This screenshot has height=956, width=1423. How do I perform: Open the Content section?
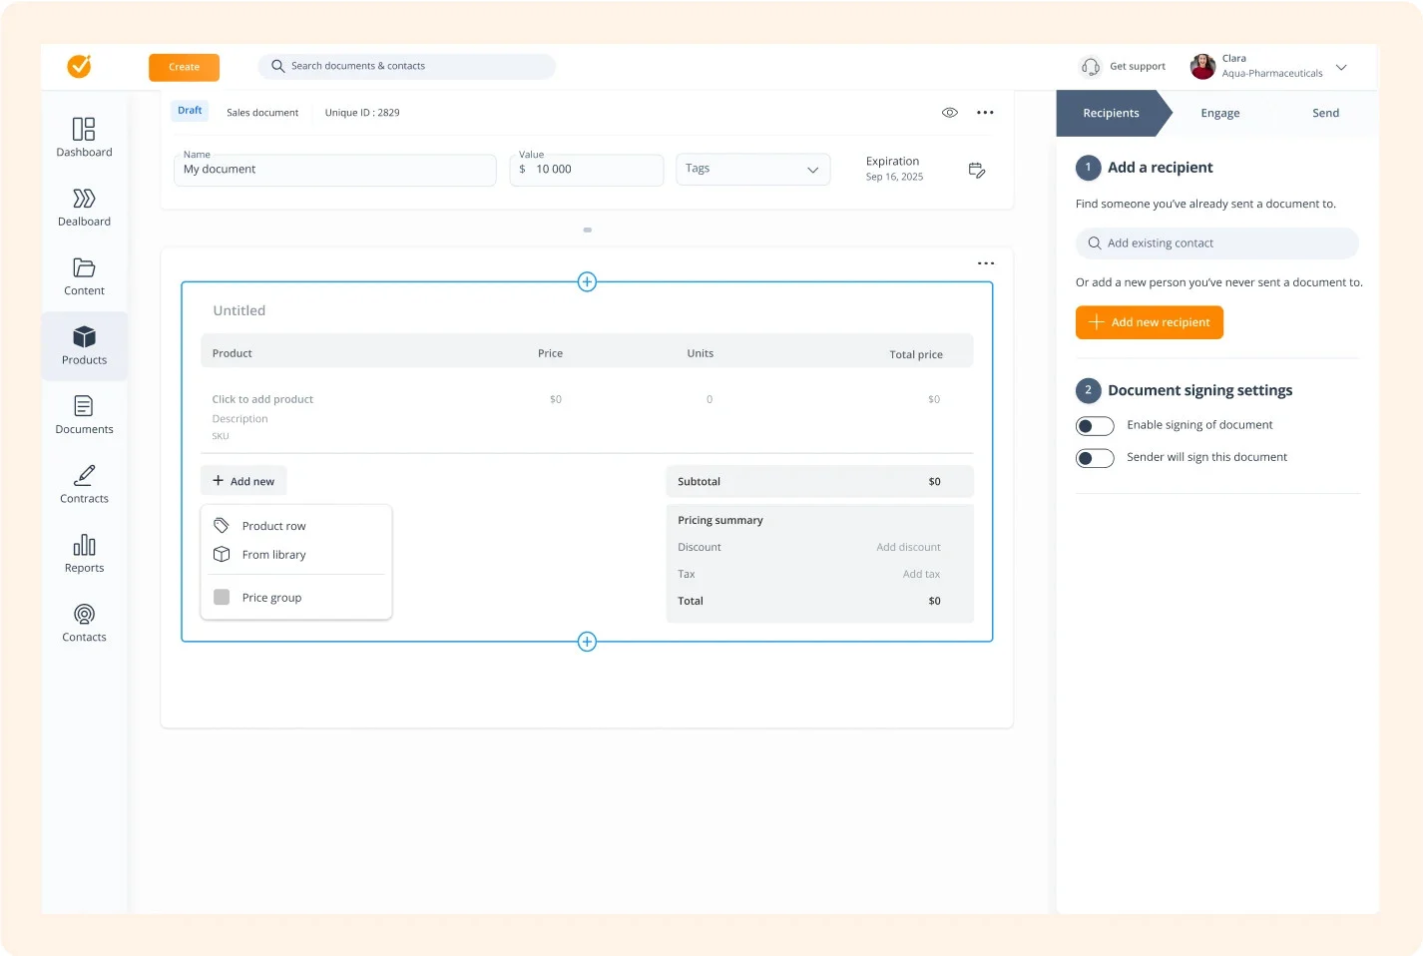click(x=84, y=276)
